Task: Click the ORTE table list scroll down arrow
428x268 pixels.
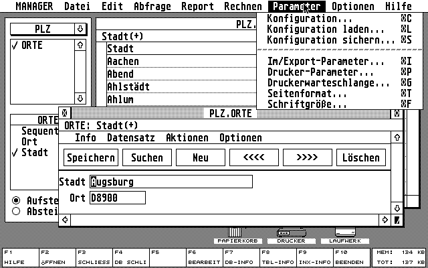Action: pos(80,98)
